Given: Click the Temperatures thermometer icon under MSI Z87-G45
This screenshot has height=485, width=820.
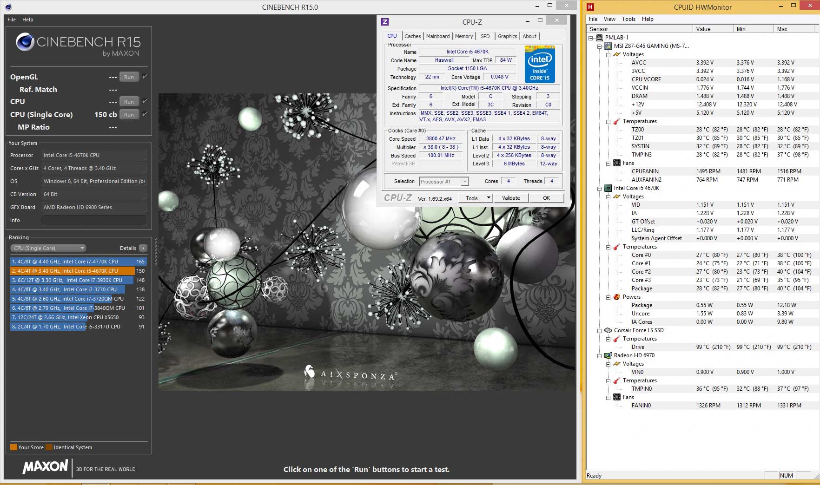Looking at the screenshot, I should (617, 121).
